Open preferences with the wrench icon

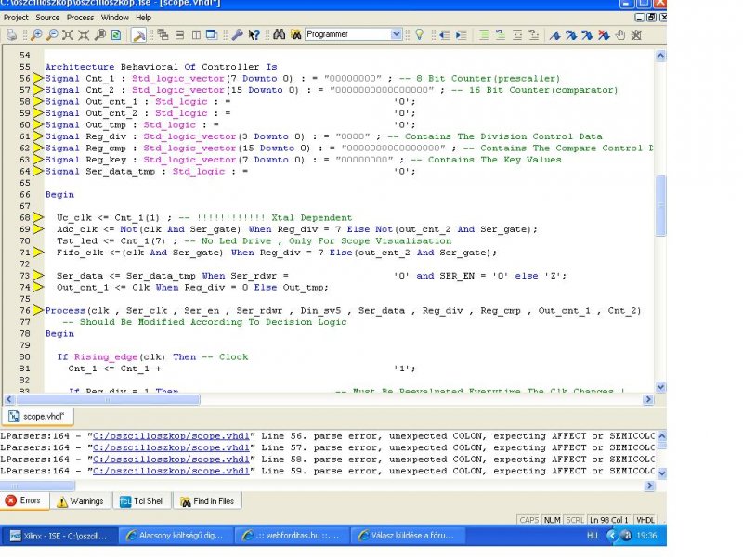pyautogui.click(x=238, y=34)
